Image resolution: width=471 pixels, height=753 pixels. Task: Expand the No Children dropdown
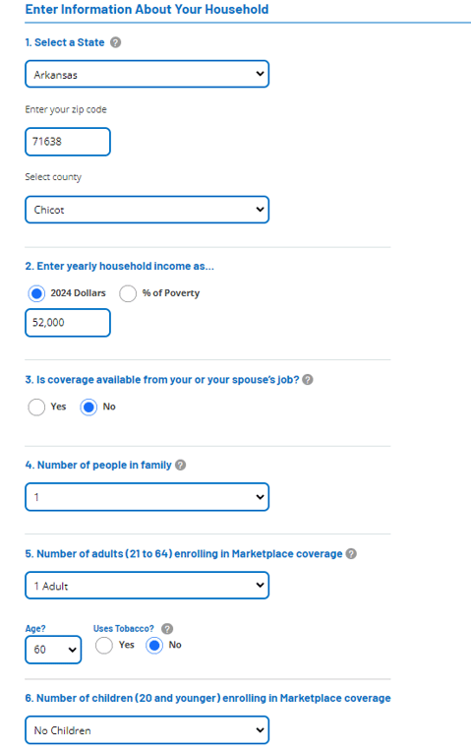pos(147,730)
